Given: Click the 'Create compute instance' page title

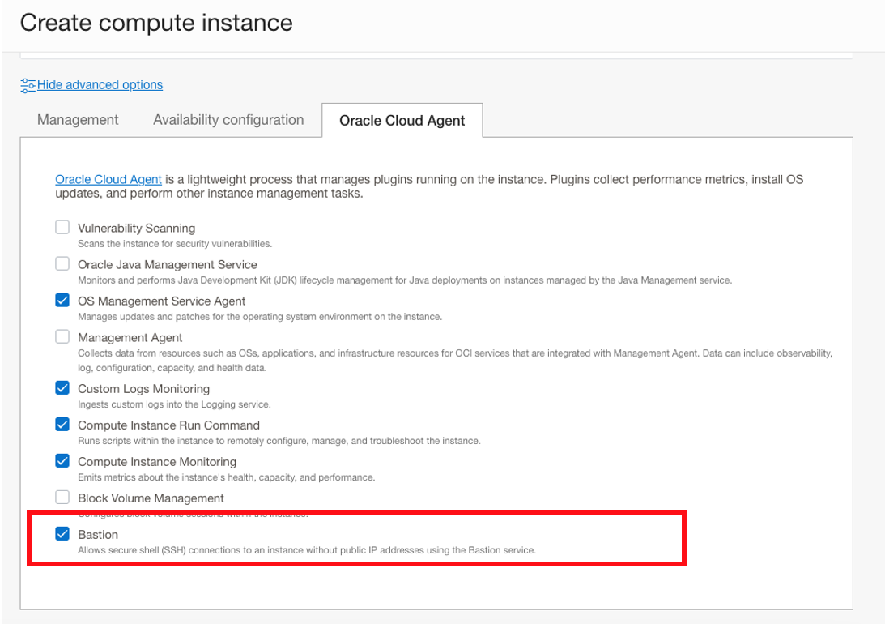Looking at the screenshot, I should (x=156, y=24).
